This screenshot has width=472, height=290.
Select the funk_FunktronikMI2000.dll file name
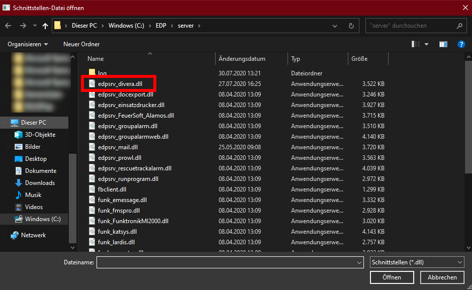pos(133,221)
